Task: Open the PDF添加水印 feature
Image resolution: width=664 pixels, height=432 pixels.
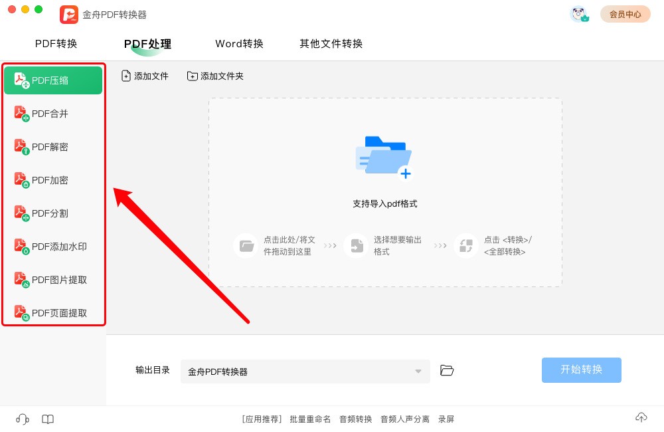Action: (x=53, y=246)
